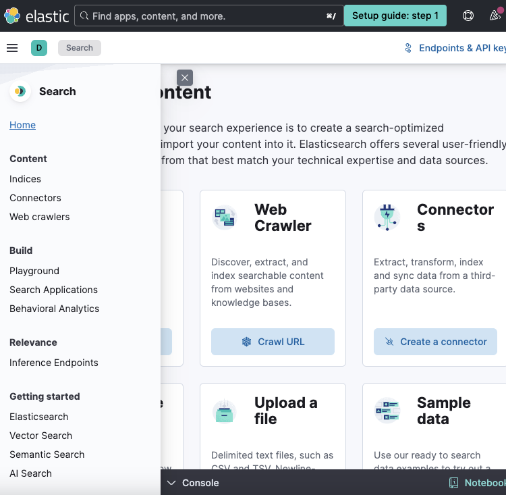Click the Notebooks book icon

[454, 483]
